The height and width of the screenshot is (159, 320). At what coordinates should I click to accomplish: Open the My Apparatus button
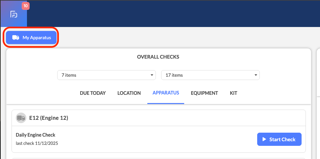(32, 38)
